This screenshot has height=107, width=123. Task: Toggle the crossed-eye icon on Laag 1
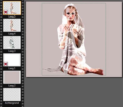(x=6, y=64)
